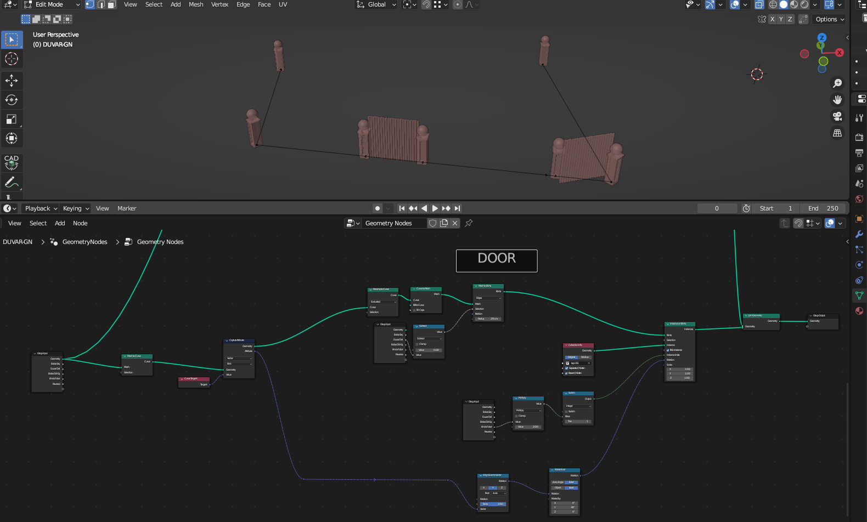Click the viewport zoom magnifier icon
The width and height of the screenshot is (867, 522).
pyautogui.click(x=837, y=83)
